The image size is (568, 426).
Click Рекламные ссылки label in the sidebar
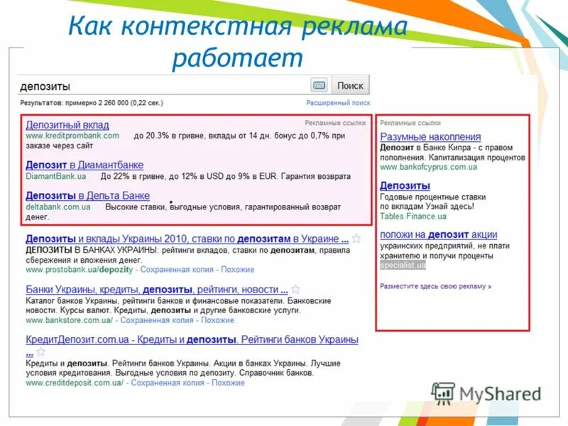410,123
